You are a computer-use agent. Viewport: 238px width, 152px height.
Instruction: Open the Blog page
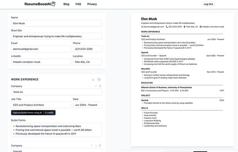[x=66, y=4]
